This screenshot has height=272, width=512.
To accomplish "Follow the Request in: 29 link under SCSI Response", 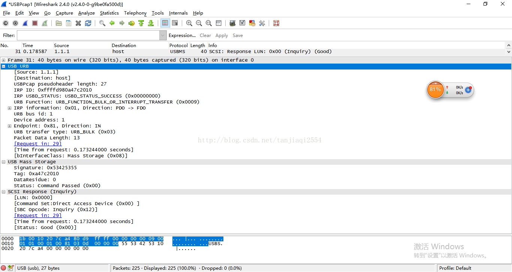I will click(38, 216).
